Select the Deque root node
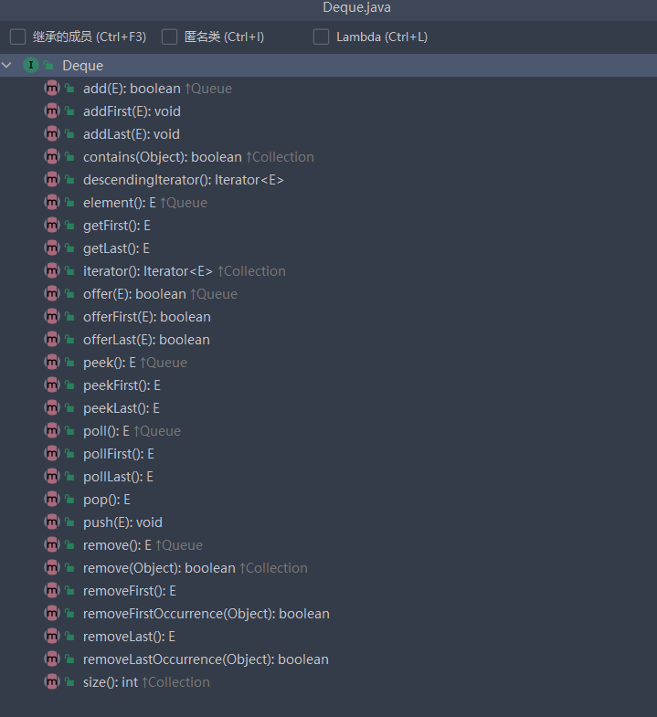This screenshot has width=657, height=717. (82, 66)
